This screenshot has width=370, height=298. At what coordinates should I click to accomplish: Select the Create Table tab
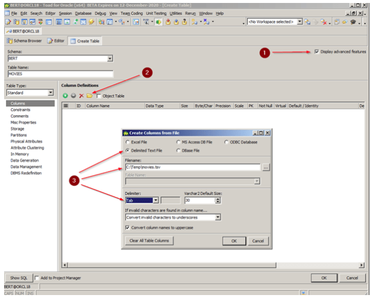[85, 41]
